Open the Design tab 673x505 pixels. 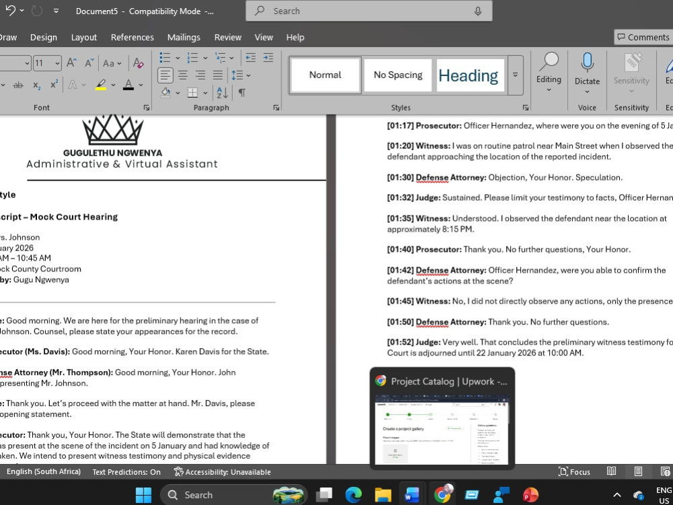pyautogui.click(x=43, y=37)
